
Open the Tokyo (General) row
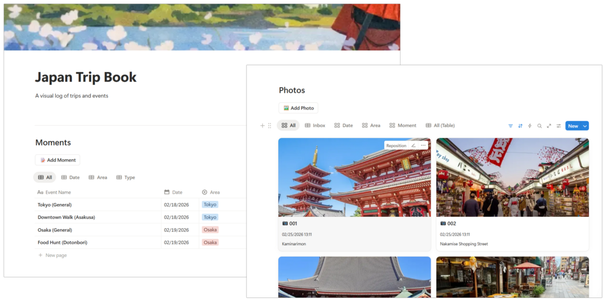point(55,205)
